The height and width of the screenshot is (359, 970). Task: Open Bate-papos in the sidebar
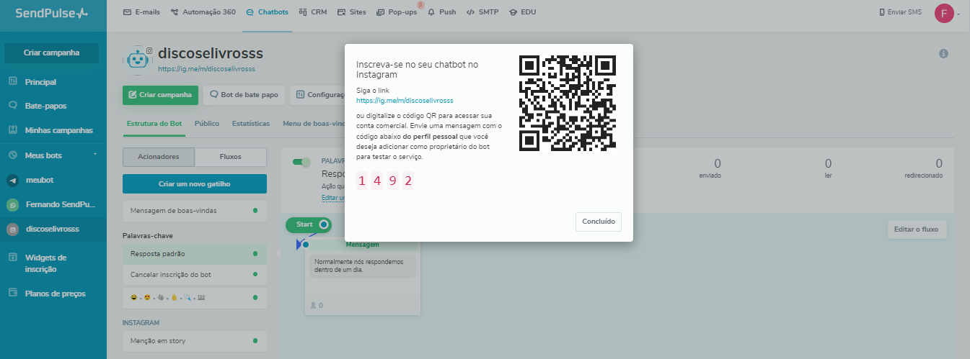(x=45, y=106)
